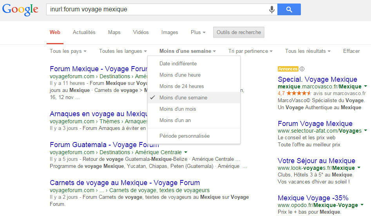This screenshot has width=371, height=216.
Task: Open Special. Voyage Mexique ad
Action: (317, 79)
